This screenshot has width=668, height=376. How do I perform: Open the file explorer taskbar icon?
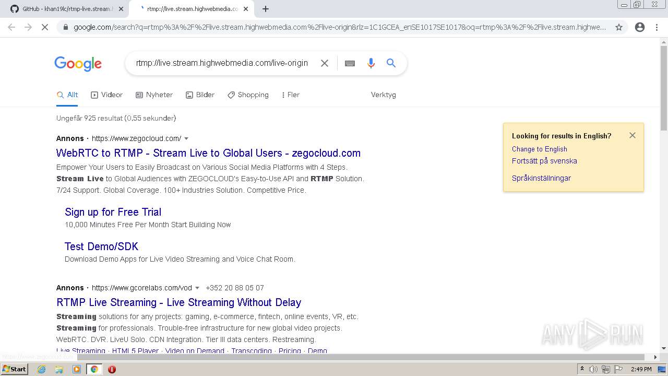click(x=59, y=369)
